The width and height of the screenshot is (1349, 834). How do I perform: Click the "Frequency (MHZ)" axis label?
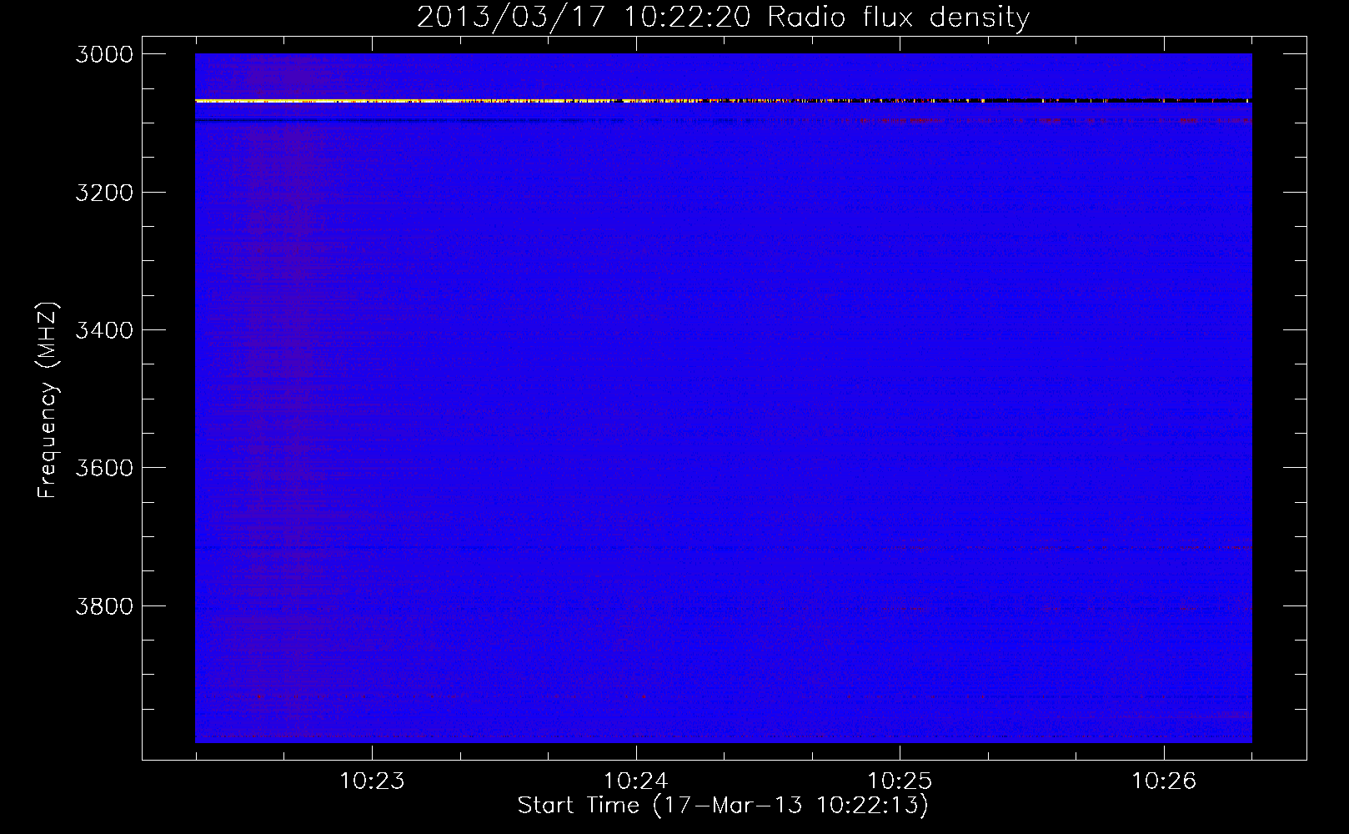pyautogui.click(x=48, y=400)
